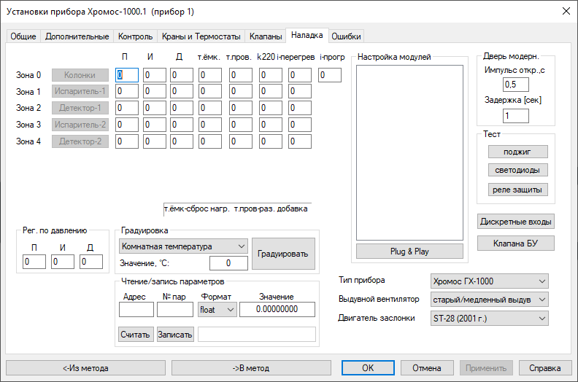The width and height of the screenshot is (578, 382).
Task: Click Зона 2 Д field
Action: pos(182,108)
